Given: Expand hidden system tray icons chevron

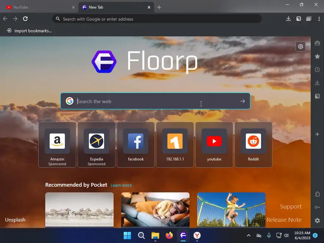Looking at the screenshot, I should pyautogui.click(x=249, y=235).
